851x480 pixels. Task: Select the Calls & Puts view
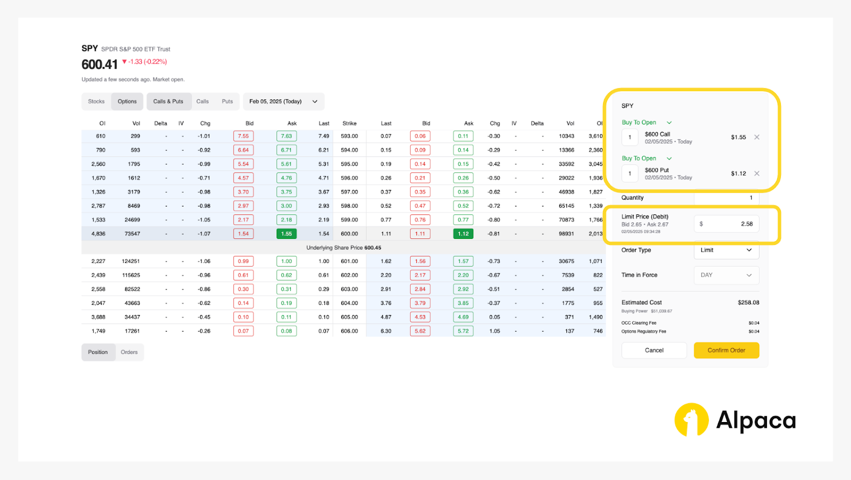(168, 102)
